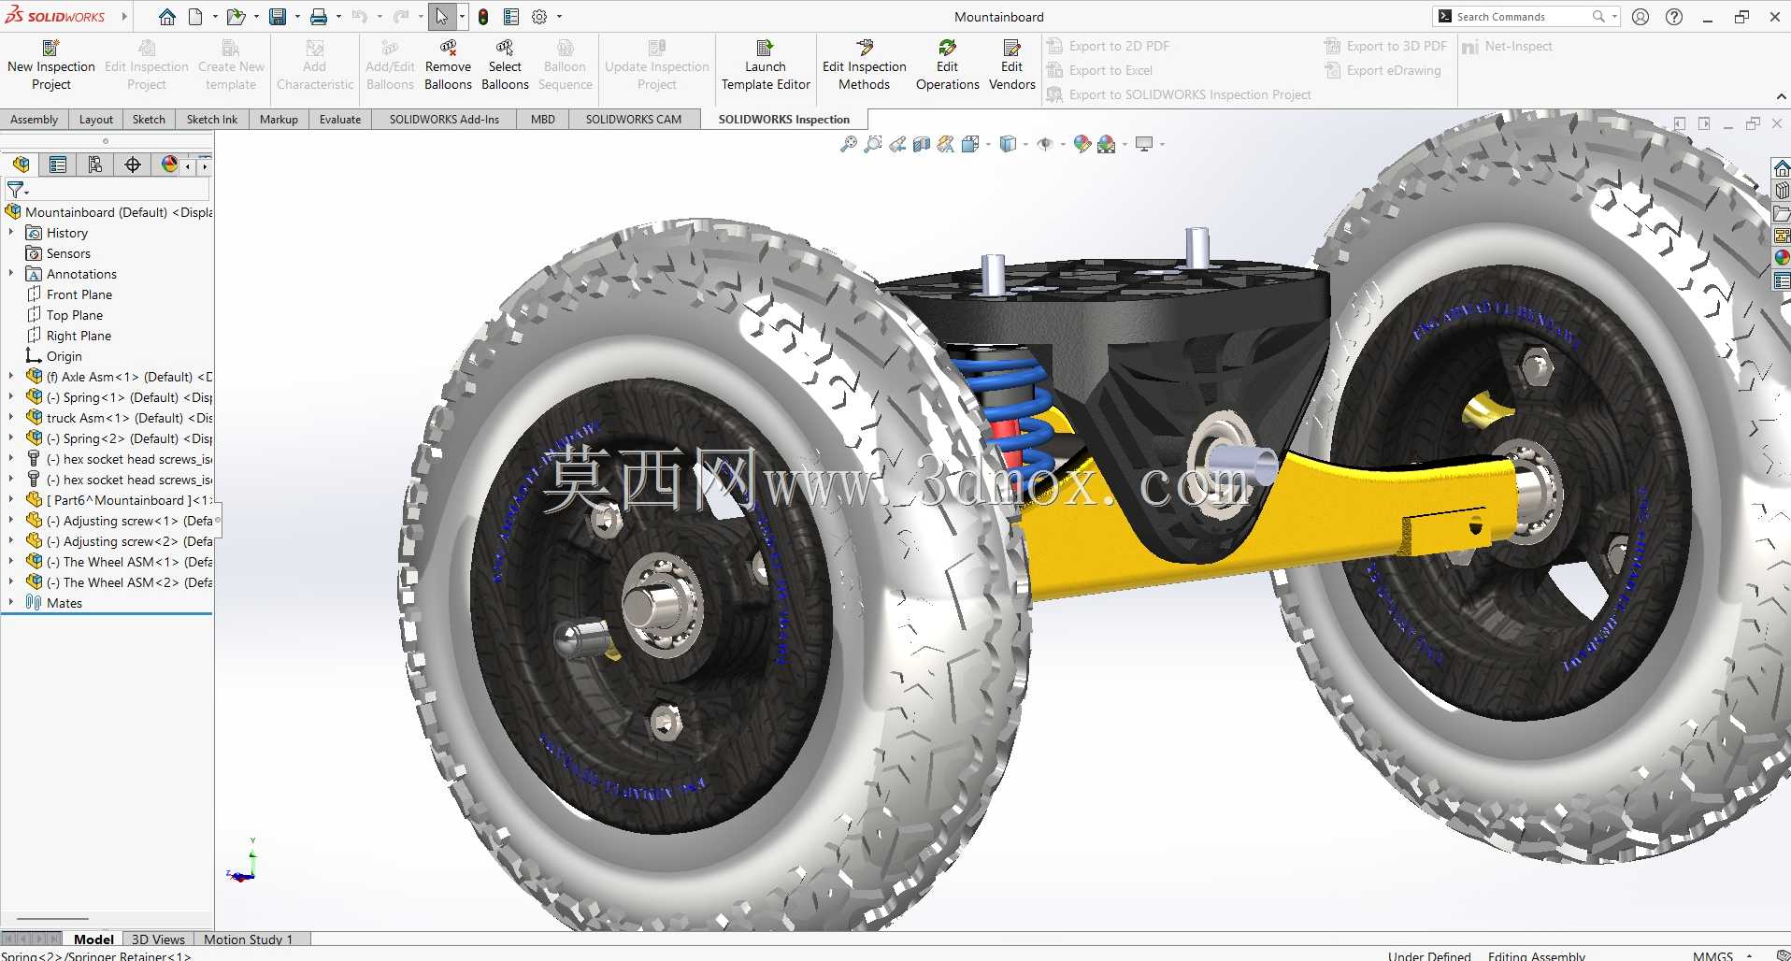Open the DisplayManager color ball tab
The width and height of the screenshot is (1791, 961).
[x=169, y=165]
